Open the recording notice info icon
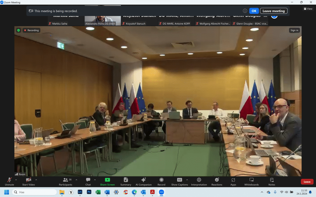This screenshot has width=316, height=197. point(245,11)
